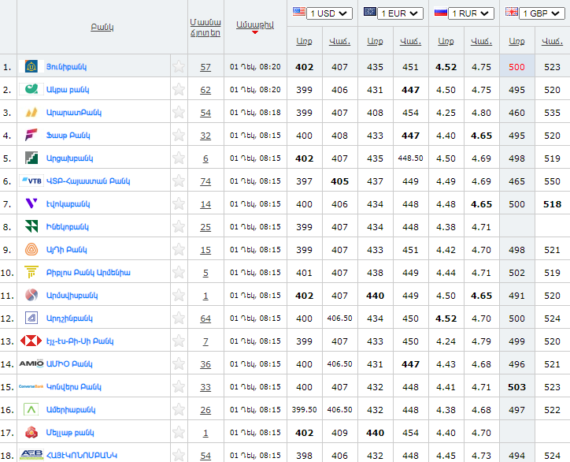Sort by Բանկ column header
570x462 pixels.
[x=102, y=27]
